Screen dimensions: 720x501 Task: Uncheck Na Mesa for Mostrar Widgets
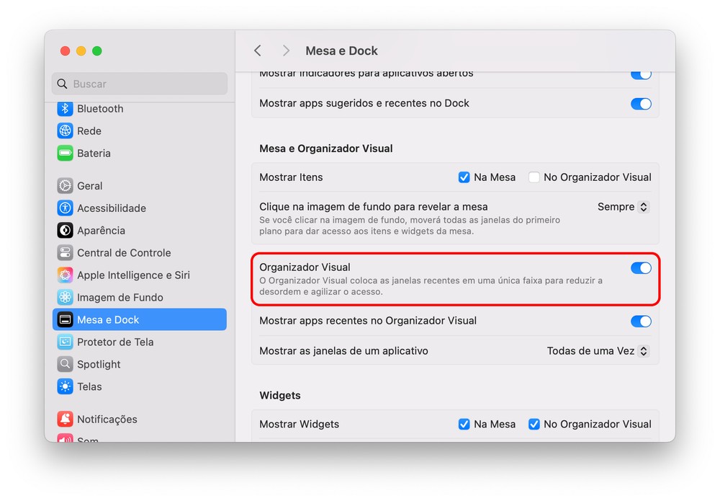464,425
